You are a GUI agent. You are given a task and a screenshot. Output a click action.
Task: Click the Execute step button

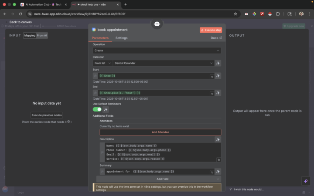[x=211, y=30]
